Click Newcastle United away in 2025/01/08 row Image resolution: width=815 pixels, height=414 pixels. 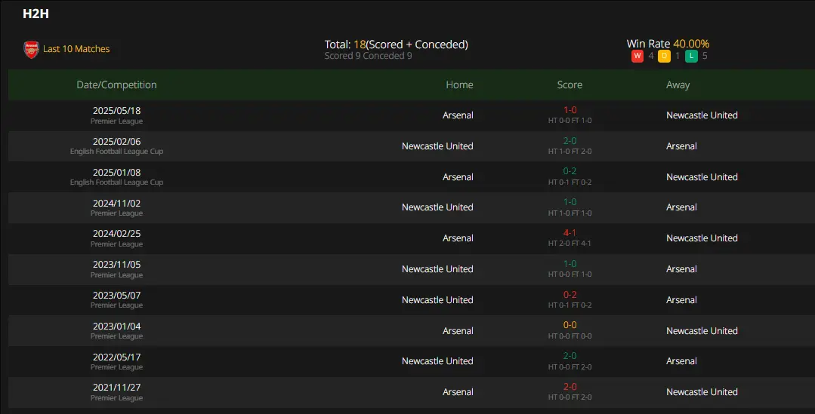[702, 177]
